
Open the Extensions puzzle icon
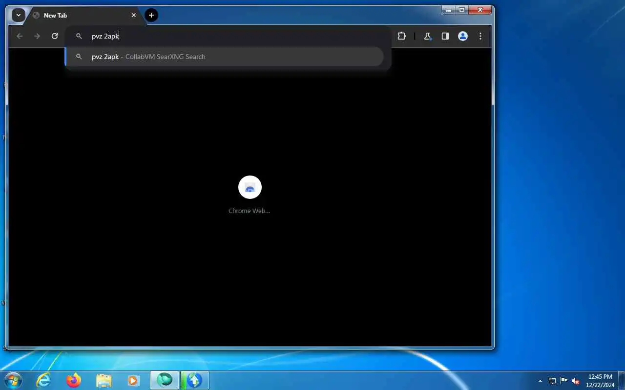point(401,36)
